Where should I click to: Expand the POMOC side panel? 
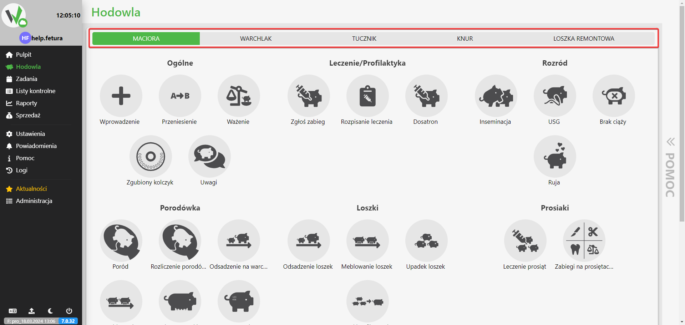tap(670, 168)
